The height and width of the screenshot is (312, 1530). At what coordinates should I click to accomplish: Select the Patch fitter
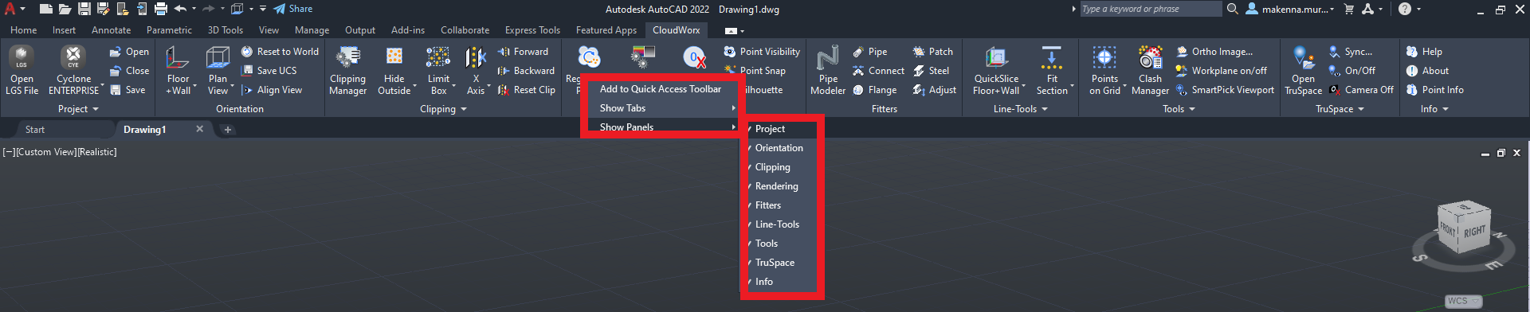pyautogui.click(x=932, y=52)
